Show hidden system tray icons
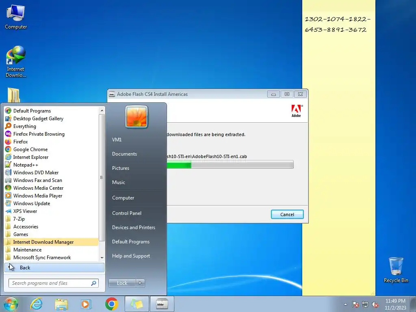The height and width of the screenshot is (312, 416). pos(345,304)
